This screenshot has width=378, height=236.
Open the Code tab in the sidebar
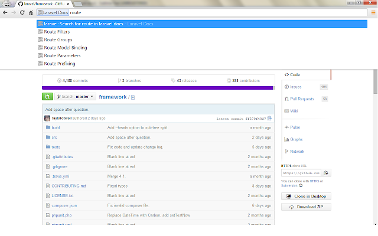point(306,75)
